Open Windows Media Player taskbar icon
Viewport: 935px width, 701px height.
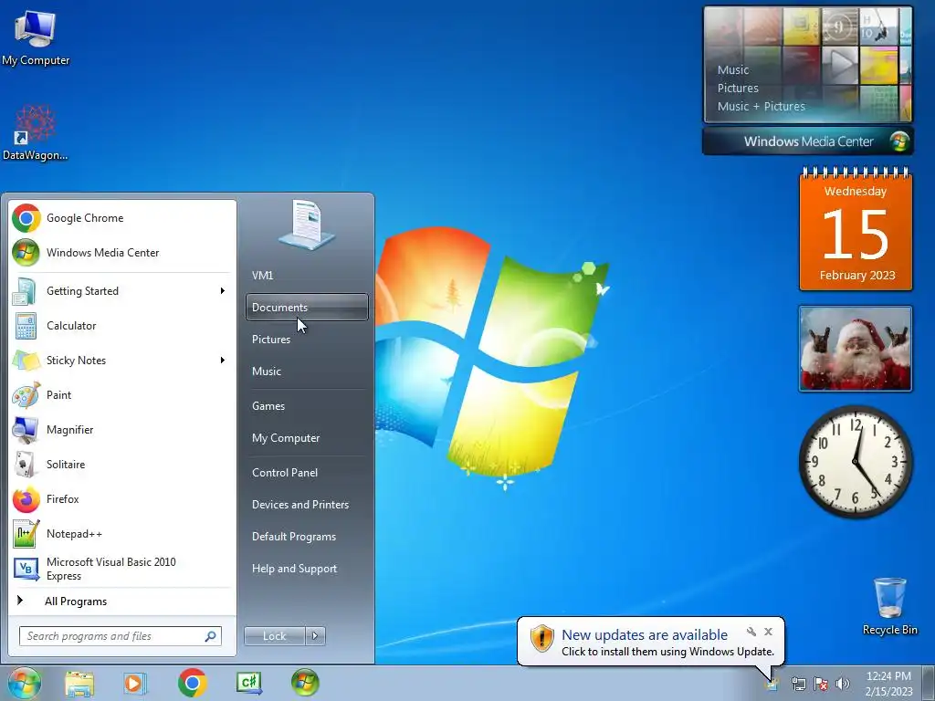tap(135, 683)
